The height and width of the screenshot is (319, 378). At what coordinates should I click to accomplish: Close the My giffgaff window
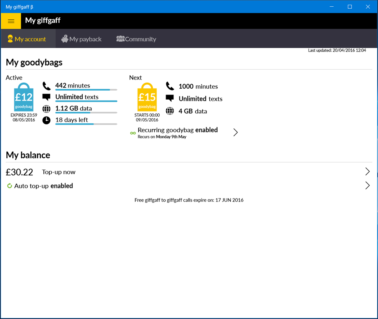pyautogui.click(x=368, y=7)
